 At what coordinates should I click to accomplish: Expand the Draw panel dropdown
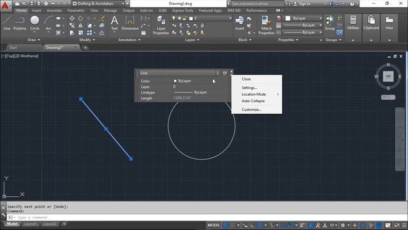click(34, 40)
